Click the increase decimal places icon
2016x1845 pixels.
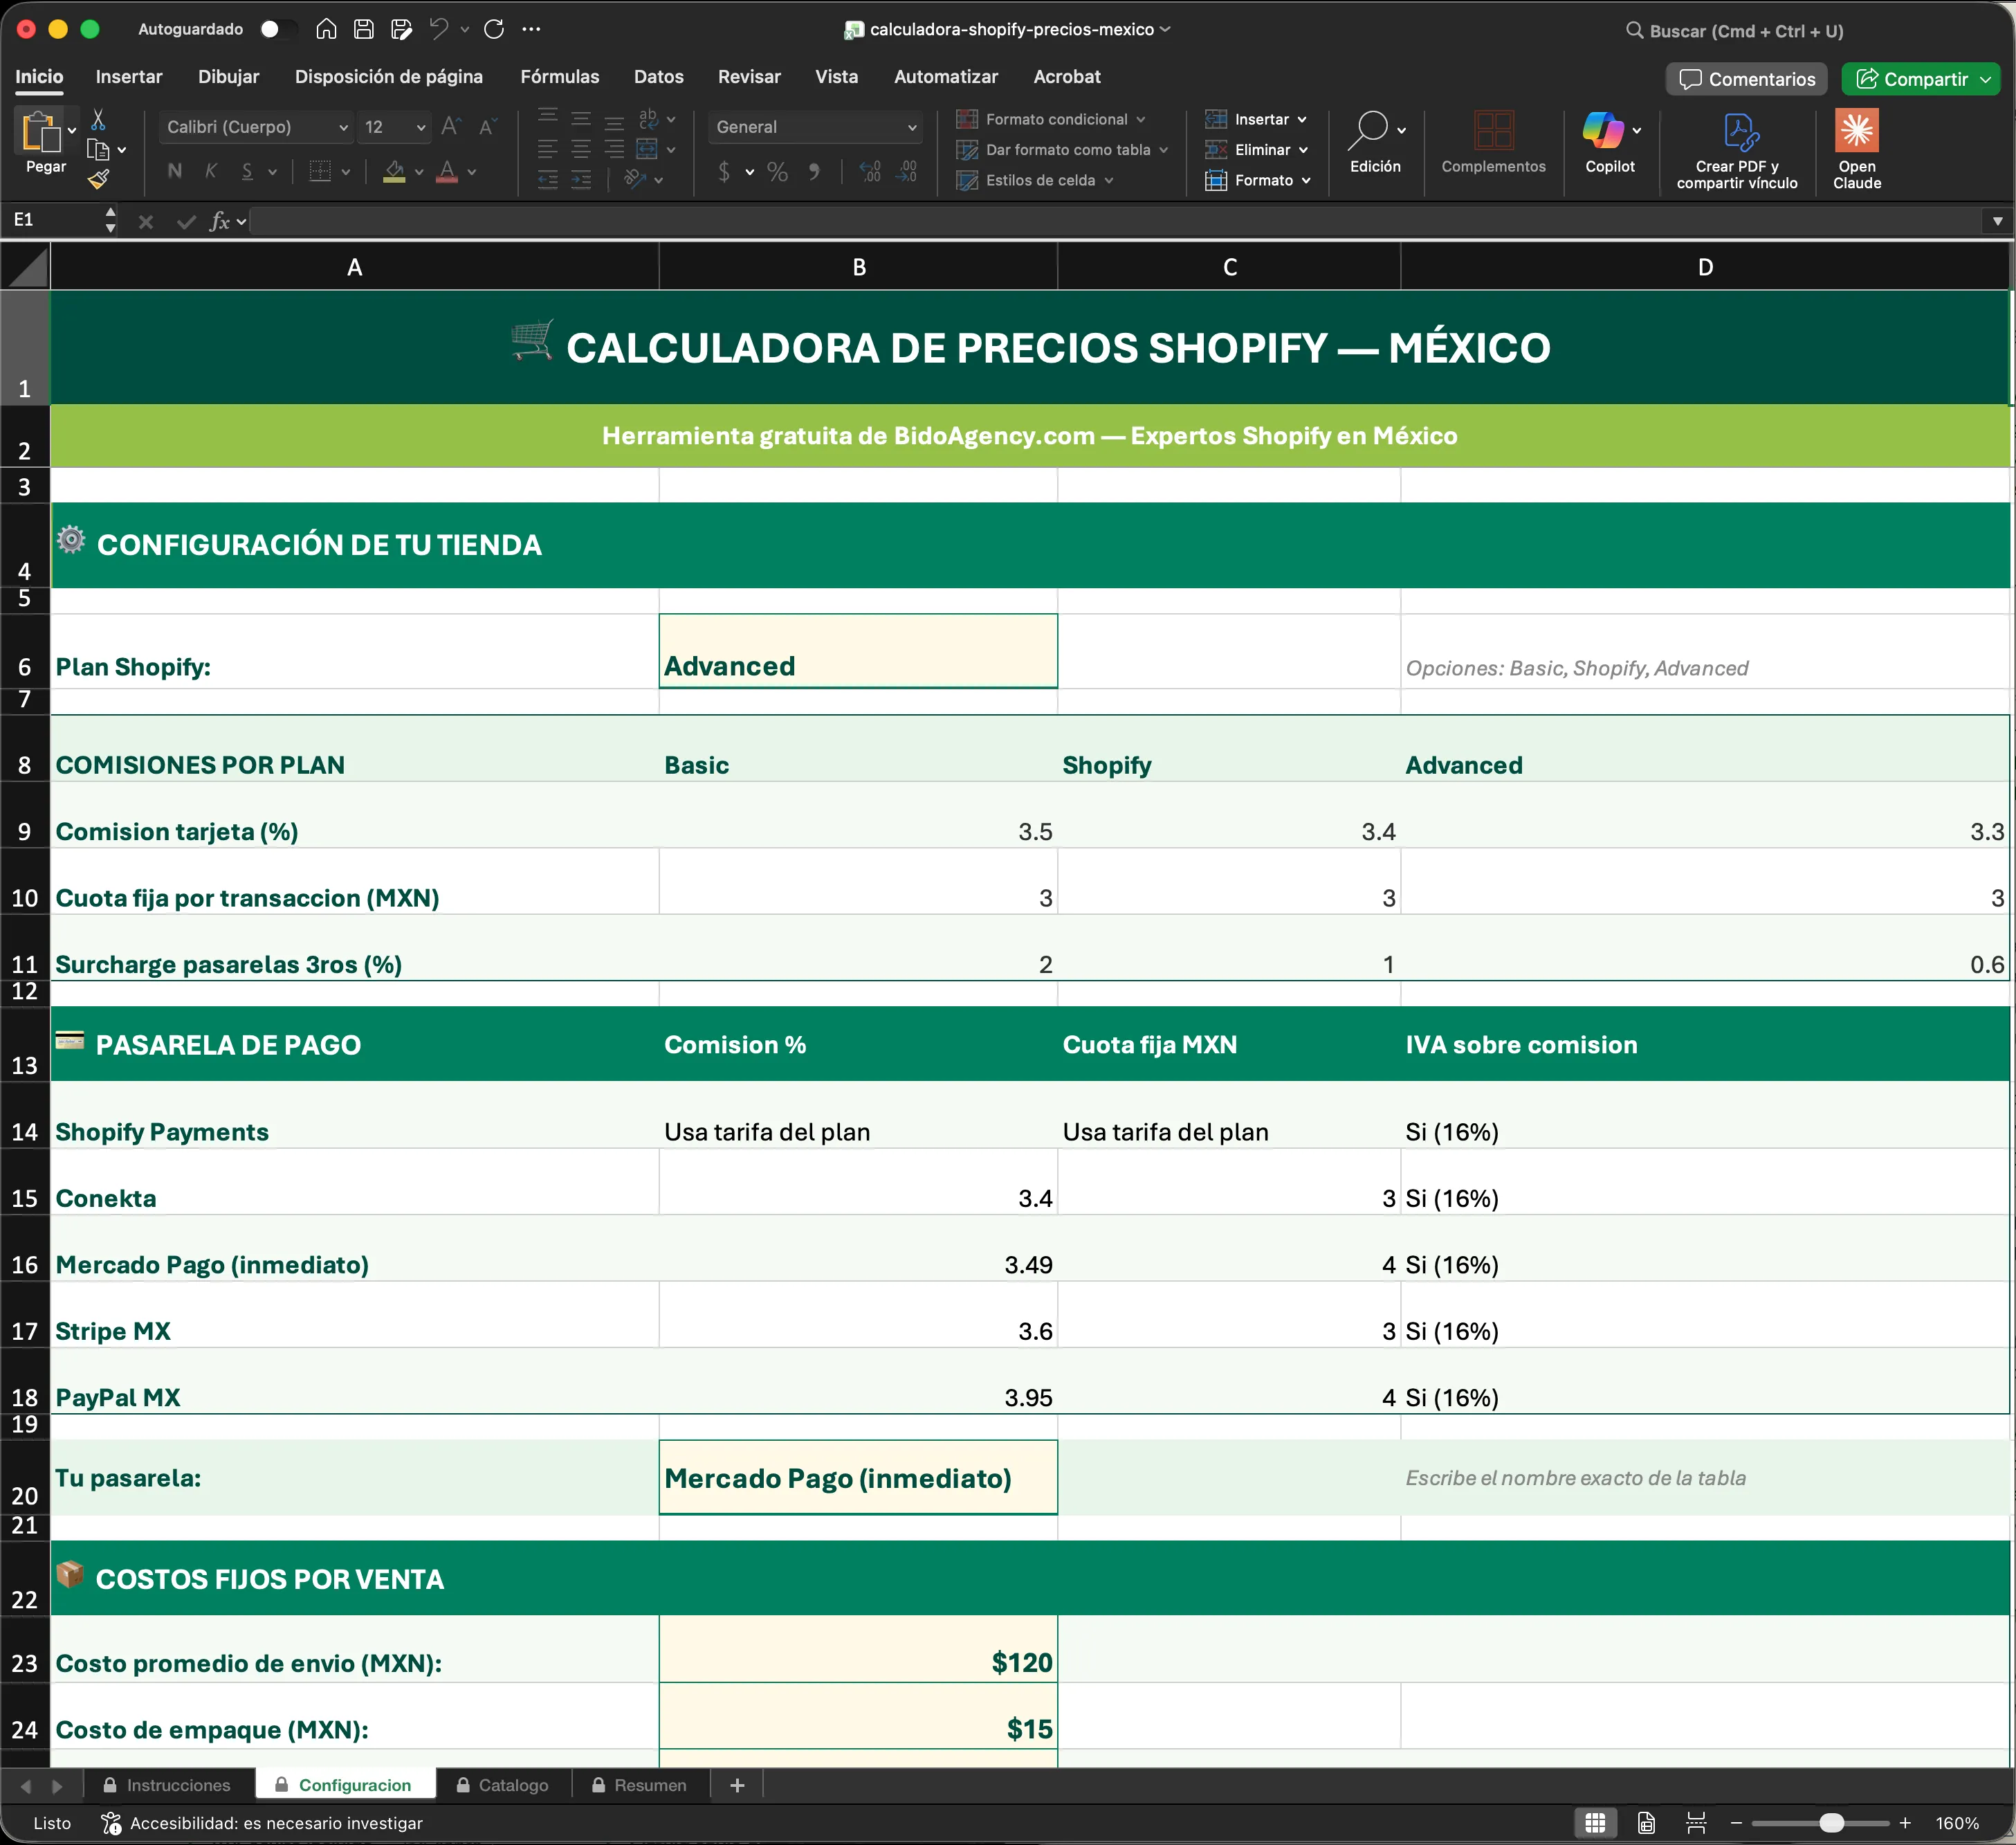[868, 172]
